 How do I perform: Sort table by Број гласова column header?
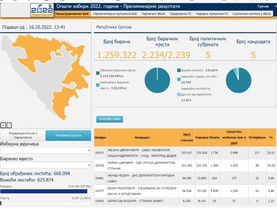click(186, 137)
